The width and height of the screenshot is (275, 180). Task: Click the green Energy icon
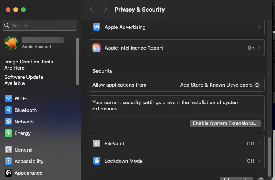coord(8,133)
